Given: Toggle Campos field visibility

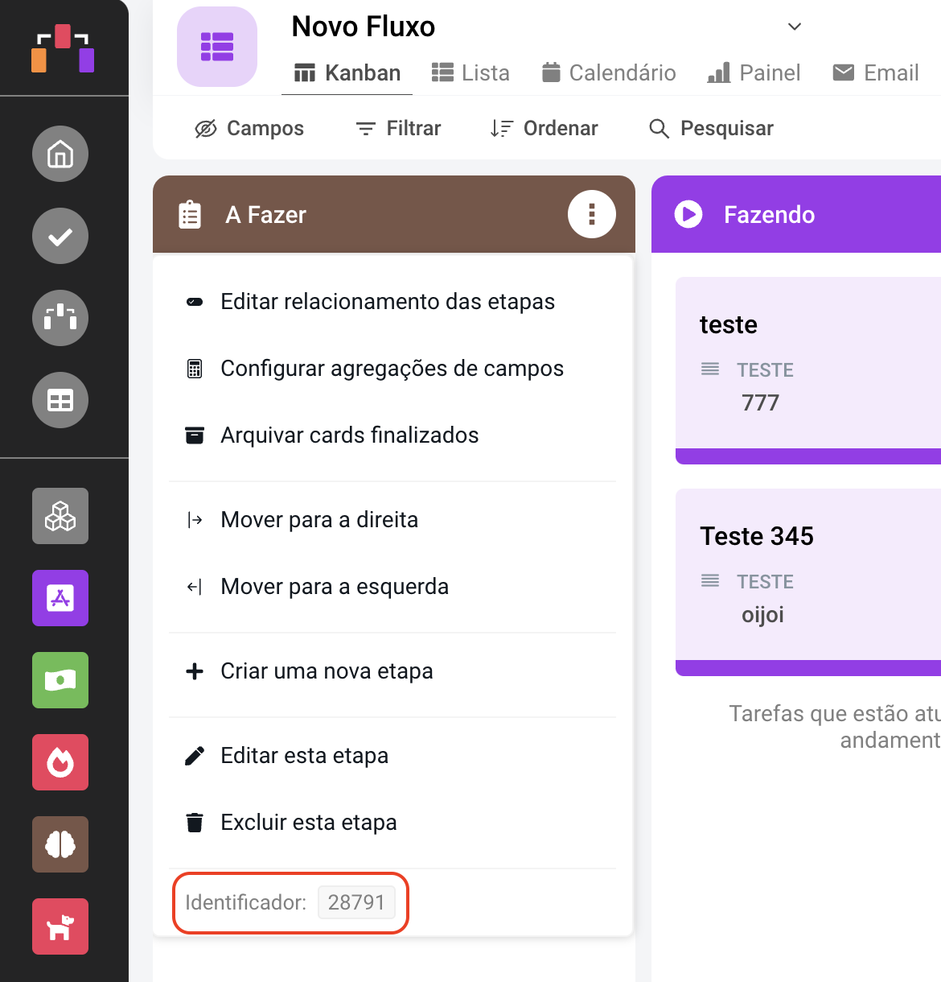Looking at the screenshot, I should (249, 129).
